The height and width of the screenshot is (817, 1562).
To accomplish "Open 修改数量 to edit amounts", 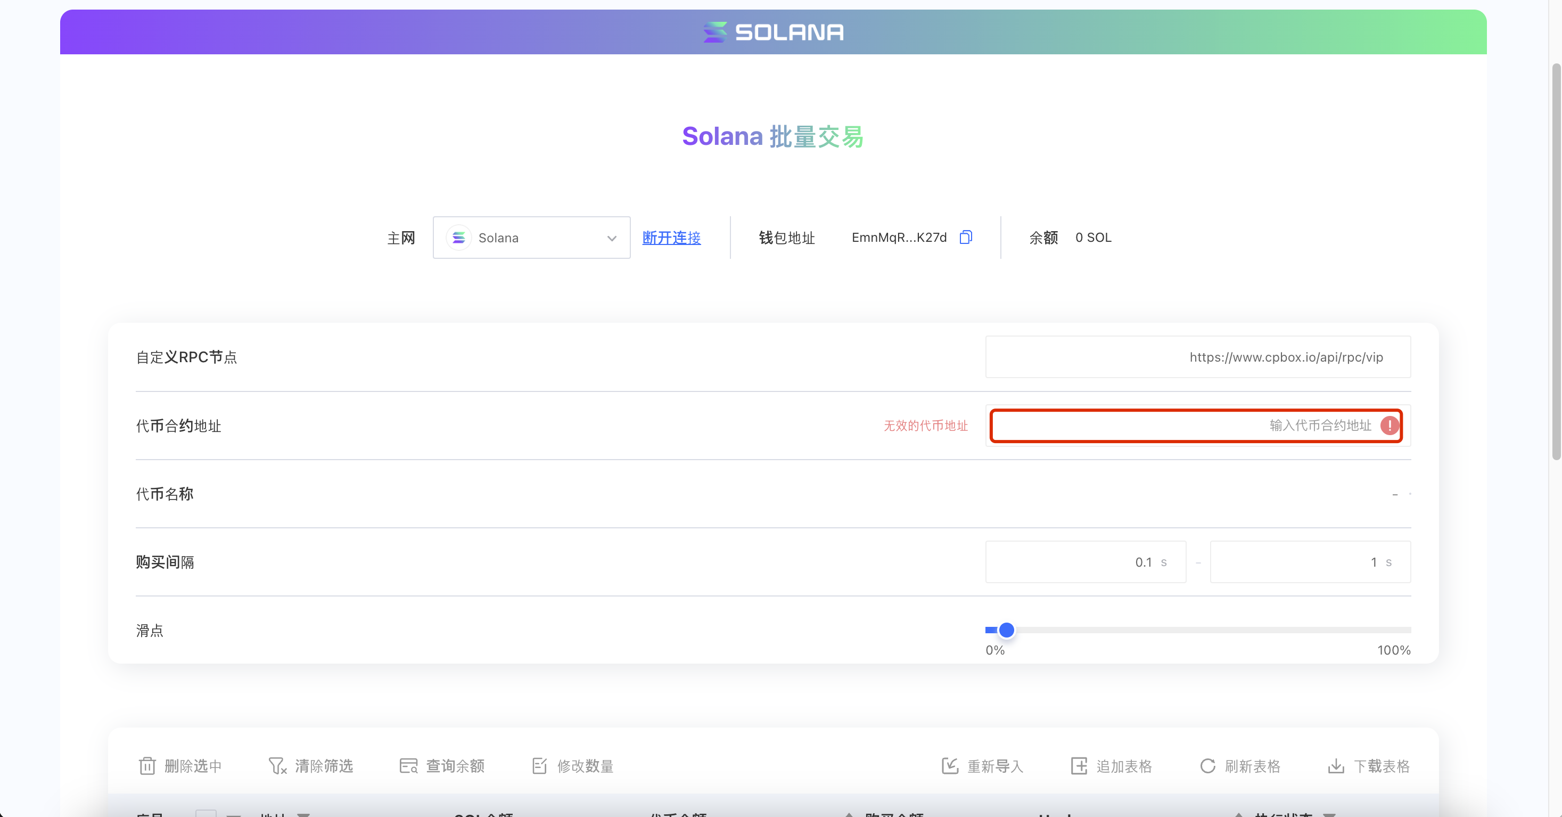I will click(573, 766).
